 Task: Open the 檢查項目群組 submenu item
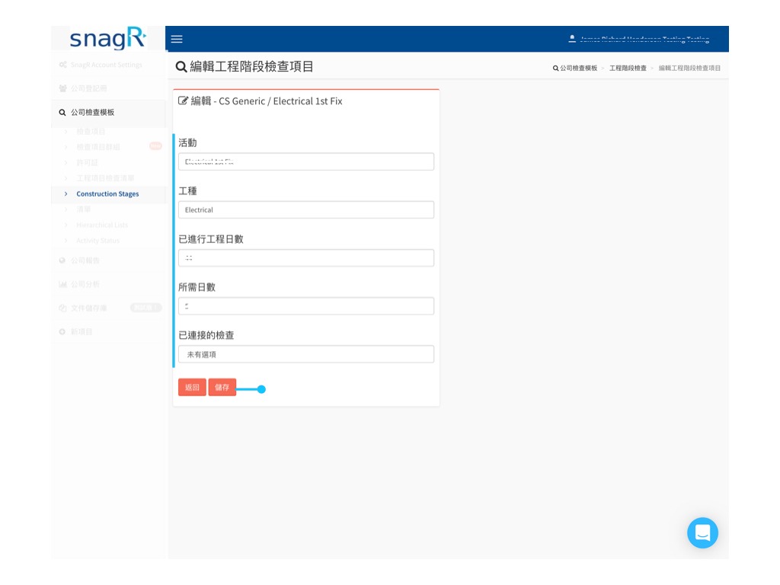coord(98,147)
